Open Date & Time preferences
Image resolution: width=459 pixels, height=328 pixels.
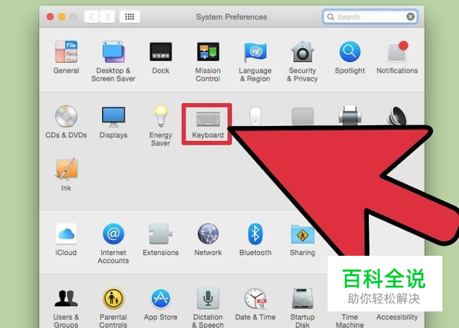point(255,304)
